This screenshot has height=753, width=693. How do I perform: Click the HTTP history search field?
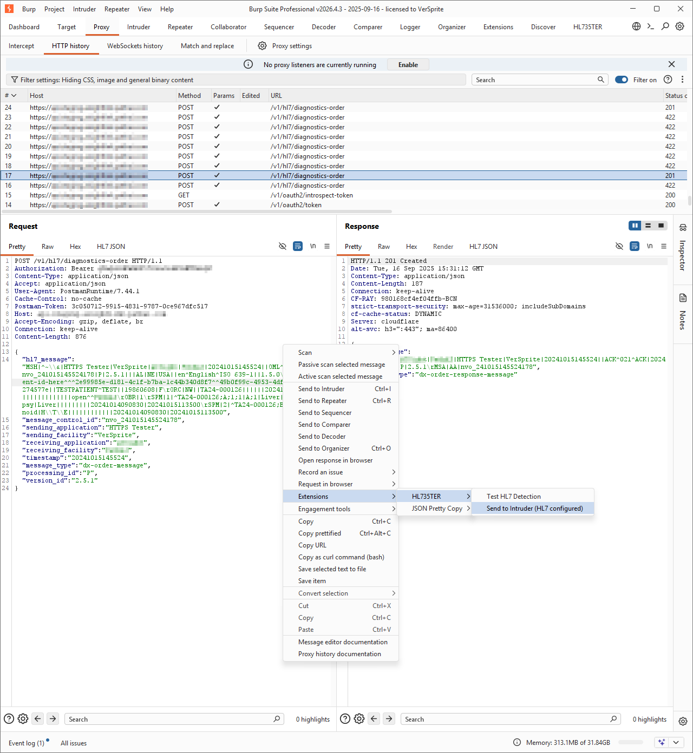(539, 80)
